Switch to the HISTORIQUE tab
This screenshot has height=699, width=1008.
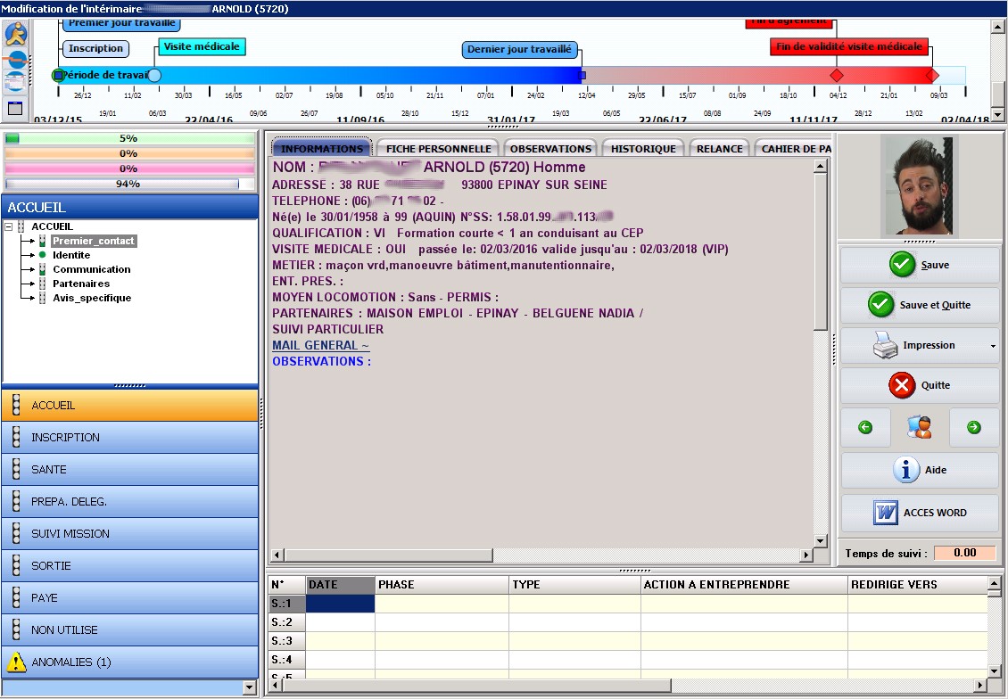[642, 149]
